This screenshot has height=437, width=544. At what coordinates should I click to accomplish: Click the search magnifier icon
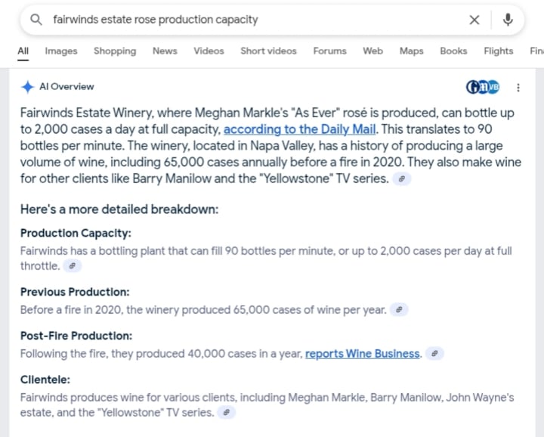[36, 20]
